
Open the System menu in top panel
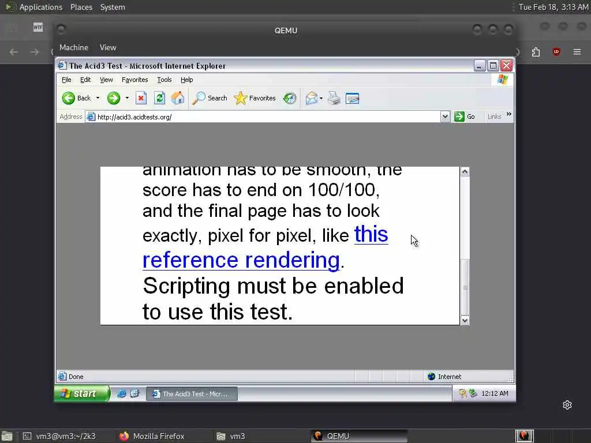[x=113, y=7]
